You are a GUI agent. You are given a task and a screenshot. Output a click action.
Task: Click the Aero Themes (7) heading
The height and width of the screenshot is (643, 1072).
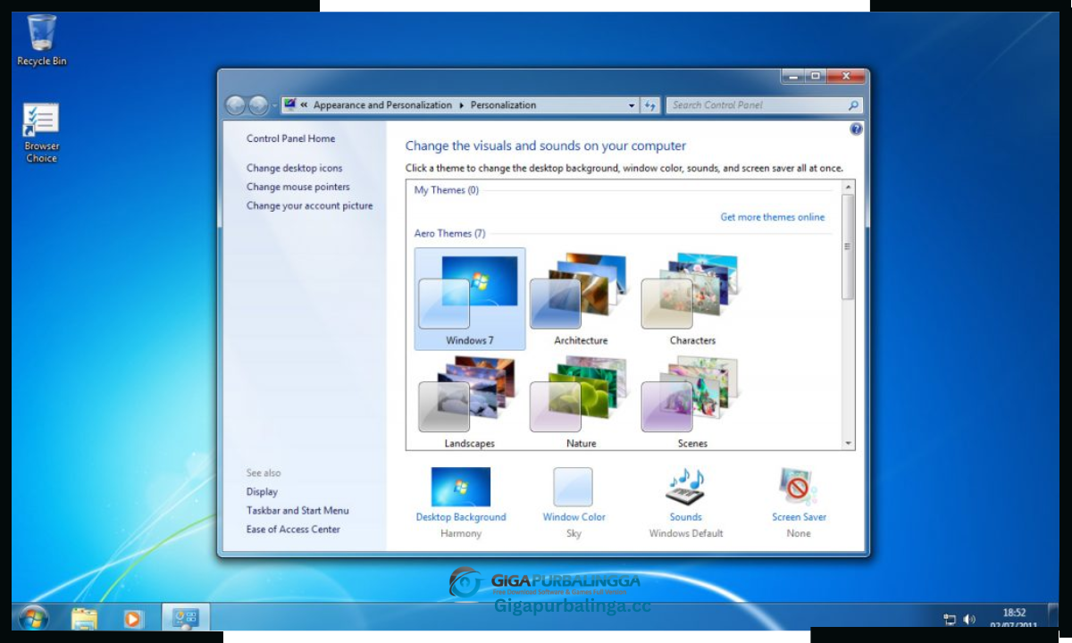[x=449, y=233]
